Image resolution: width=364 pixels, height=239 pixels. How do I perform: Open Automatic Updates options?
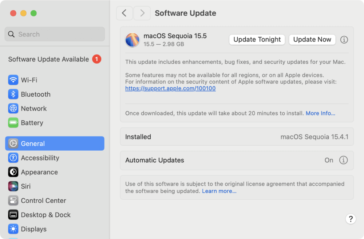(x=237, y=160)
